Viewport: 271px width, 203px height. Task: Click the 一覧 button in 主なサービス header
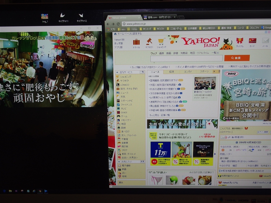click(x=142, y=72)
